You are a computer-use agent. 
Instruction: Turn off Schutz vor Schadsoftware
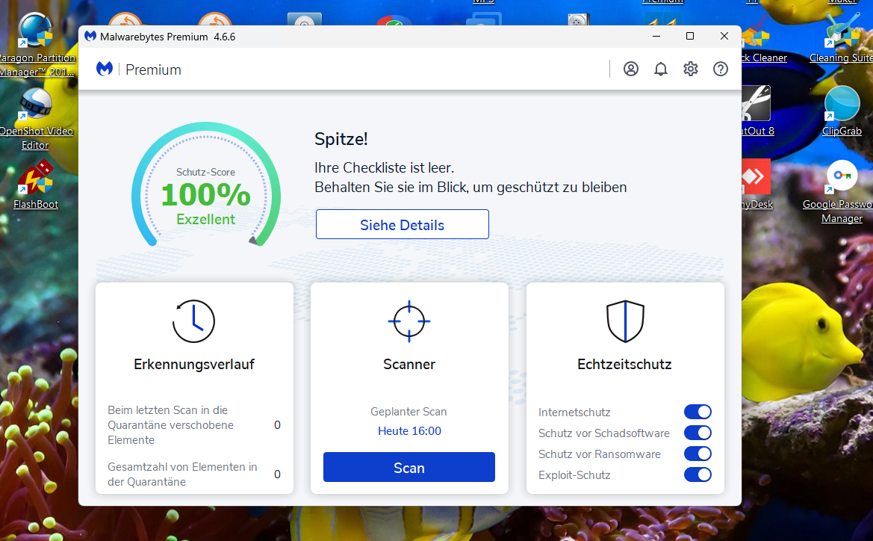click(x=698, y=433)
